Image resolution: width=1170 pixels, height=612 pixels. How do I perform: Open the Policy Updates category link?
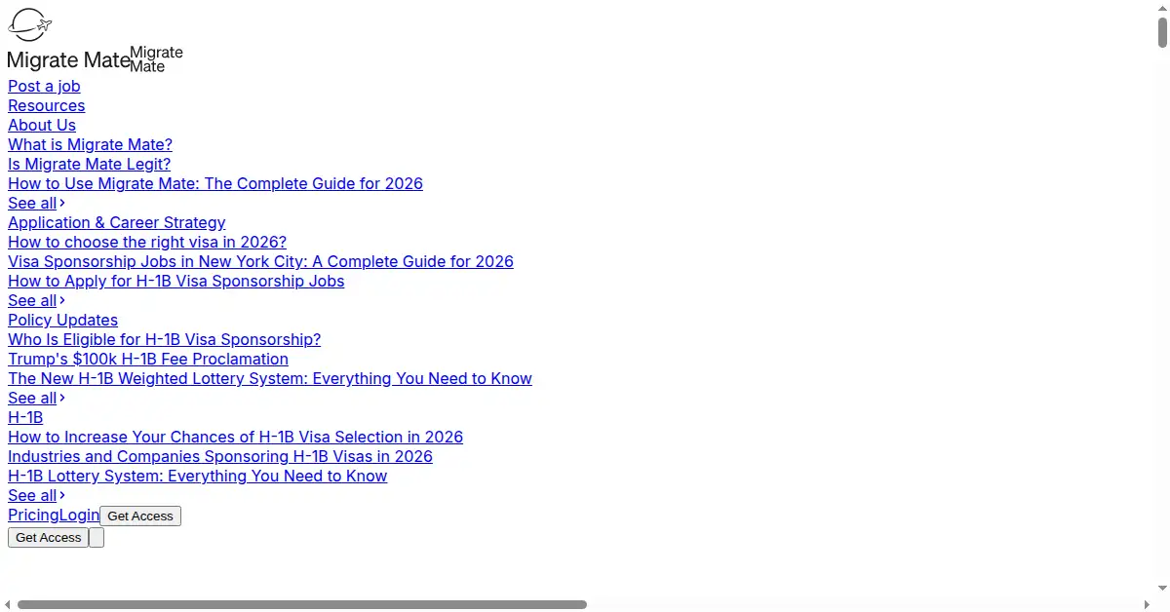pyautogui.click(x=62, y=320)
